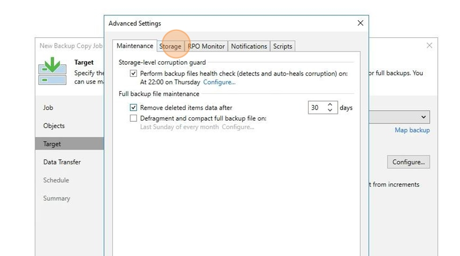Open the Scripts tab
Image resolution: width=460 pixels, height=256 pixels.
point(283,46)
